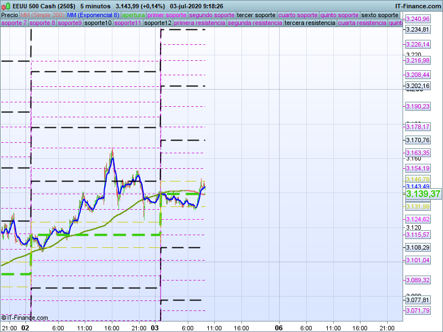443x332 pixels.
Task: Click the green current price tag 3.139,37
Action: point(423,194)
